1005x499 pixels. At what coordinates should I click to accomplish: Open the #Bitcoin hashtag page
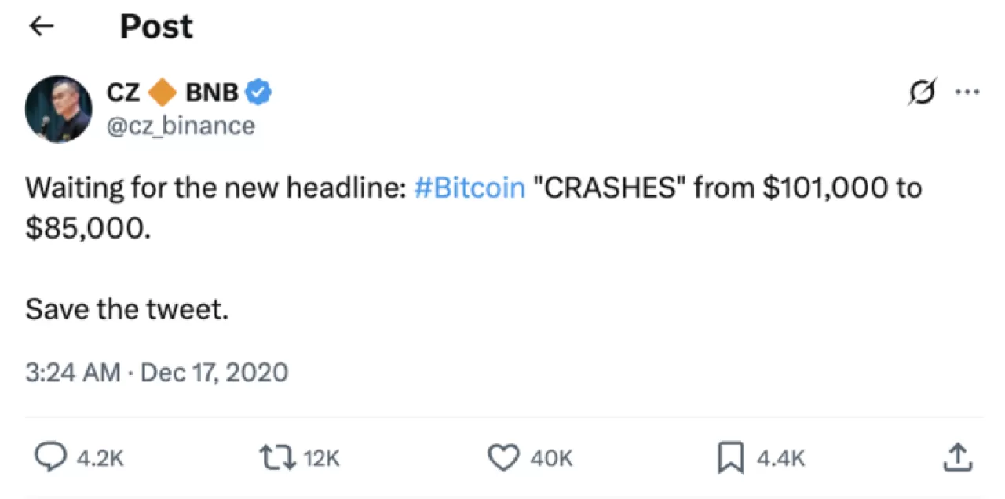(469, 188)
